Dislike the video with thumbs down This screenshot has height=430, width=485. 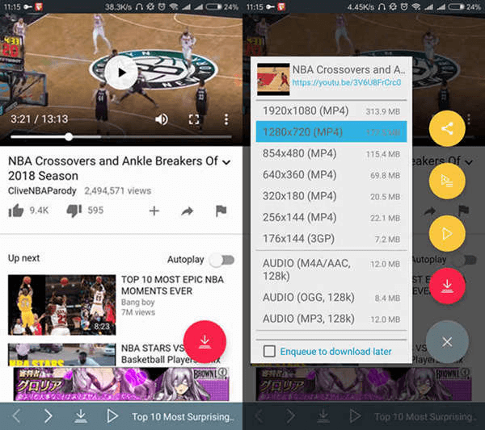[x=74, y=211]
